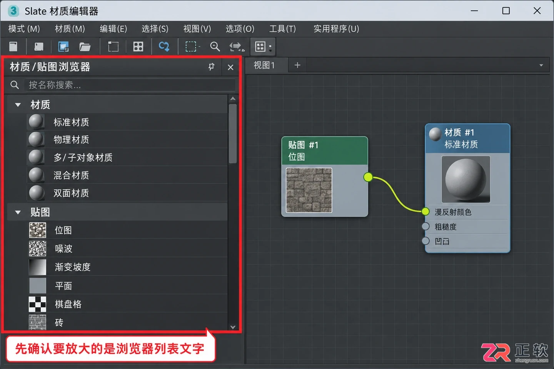
Task: Click the highlighted layout options icon
Action: 263,47
